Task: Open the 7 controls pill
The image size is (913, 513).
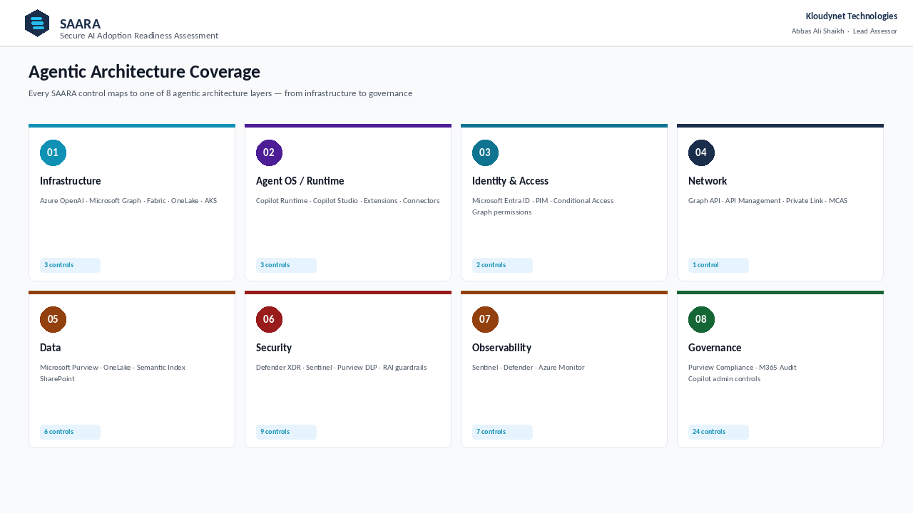Action: (502, 432)
